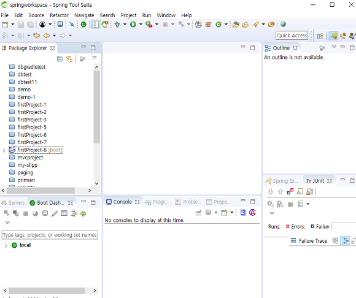The height and width of the screenshot is (298, 356).
Task: Click the Open Web Browser globe icon
Action: (x=283, y=24)
